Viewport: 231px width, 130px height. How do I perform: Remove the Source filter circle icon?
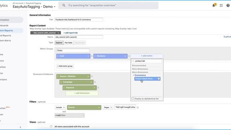tap(138, 108)
